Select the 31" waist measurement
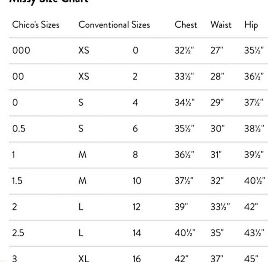The image size is (268, 269). pyautogui.click(x=216, y=155)
